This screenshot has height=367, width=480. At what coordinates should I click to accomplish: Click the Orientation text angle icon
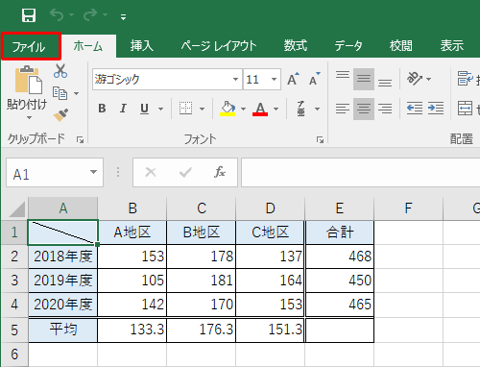(415, 79)
